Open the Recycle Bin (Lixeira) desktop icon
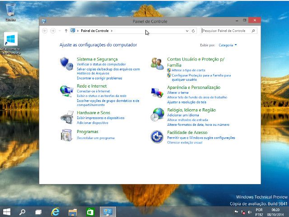The width and height of the screenshot is (289, 217). click(x=10, y=12)
